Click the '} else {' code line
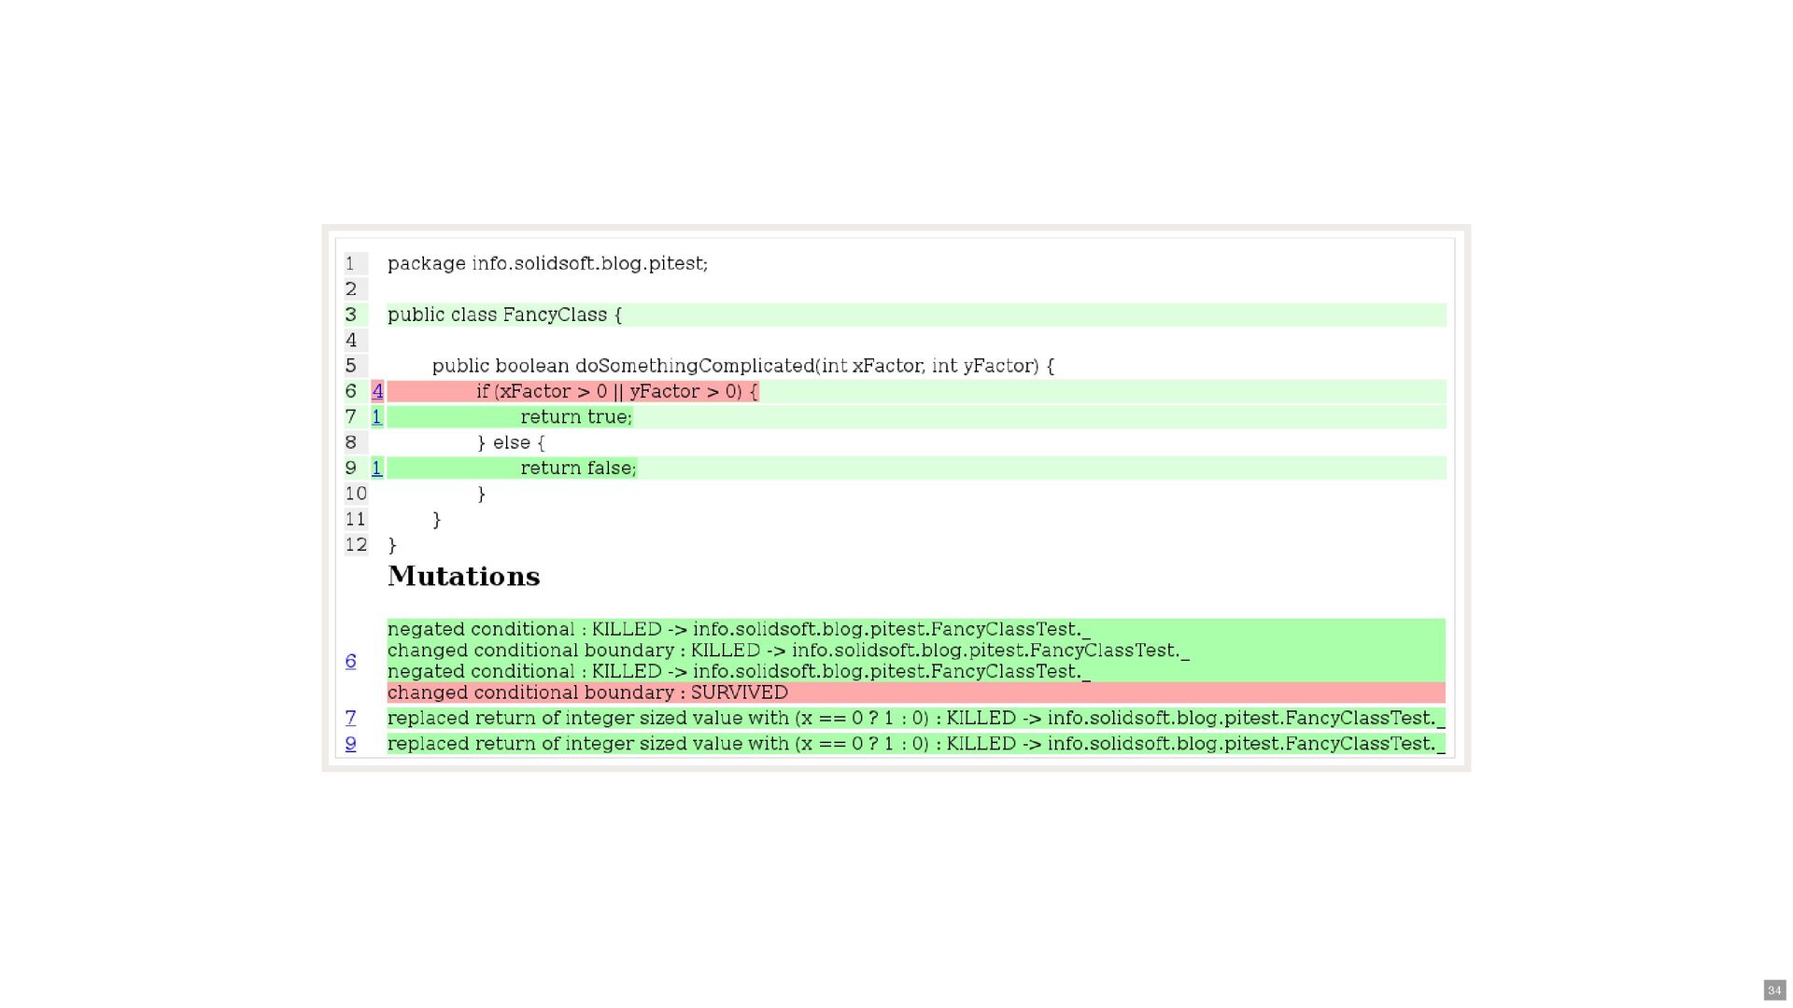The image size is (1793, 1008). pos(511,442)
